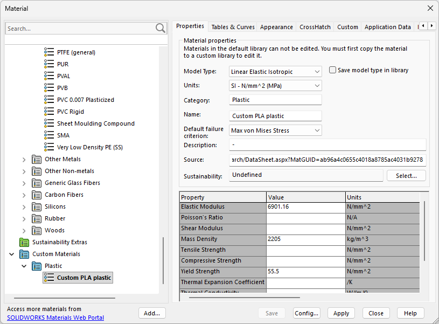Click the Close button

(x=376, y=313)
